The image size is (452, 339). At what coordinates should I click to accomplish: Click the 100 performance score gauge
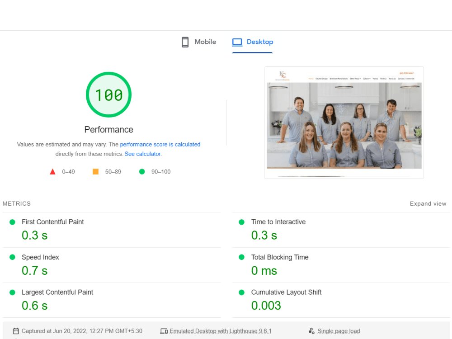[108, 94]
